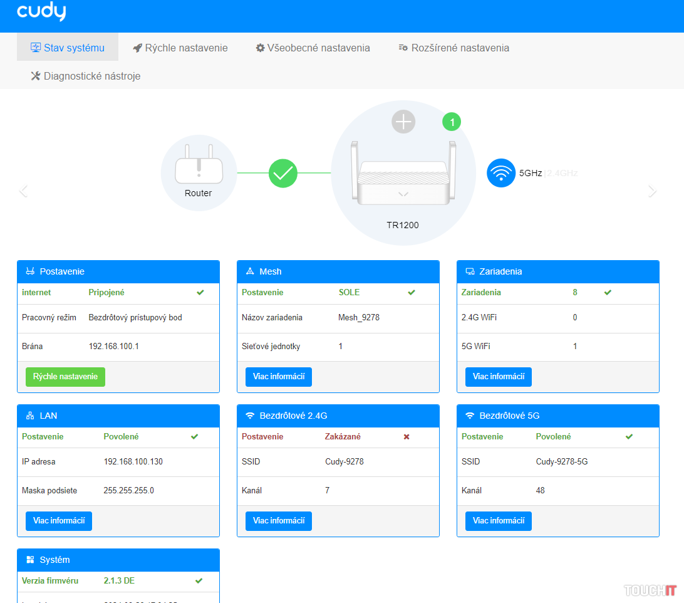The width and height of the screenshot is (684, 603).
Task: Click the green connection checkmark icon
Action: pyautogui.click(x=283, y=173)
